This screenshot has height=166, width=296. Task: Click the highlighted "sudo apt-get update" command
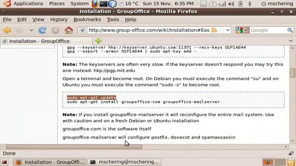[x=92, y=97]
